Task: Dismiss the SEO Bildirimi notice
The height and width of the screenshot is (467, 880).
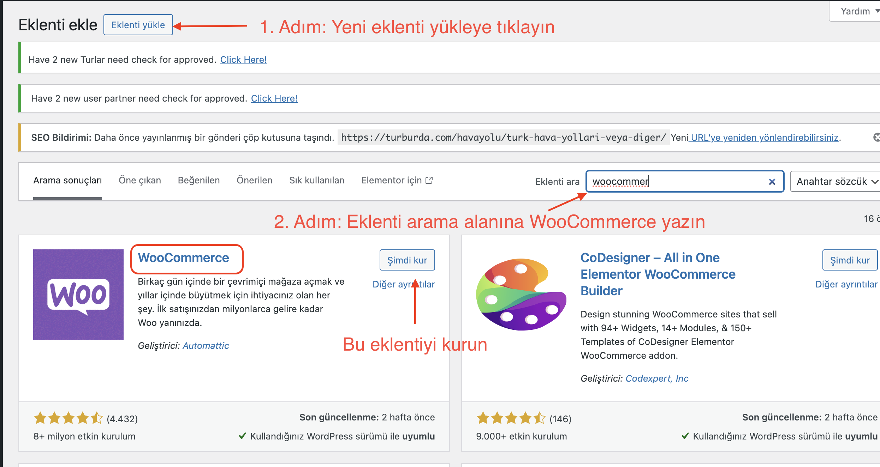Action: [877, 137]
